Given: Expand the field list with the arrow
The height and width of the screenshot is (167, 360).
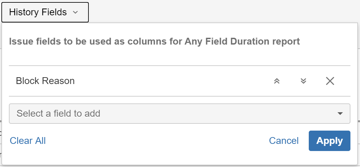Looking at the screenshot, I should pos(340,114).
